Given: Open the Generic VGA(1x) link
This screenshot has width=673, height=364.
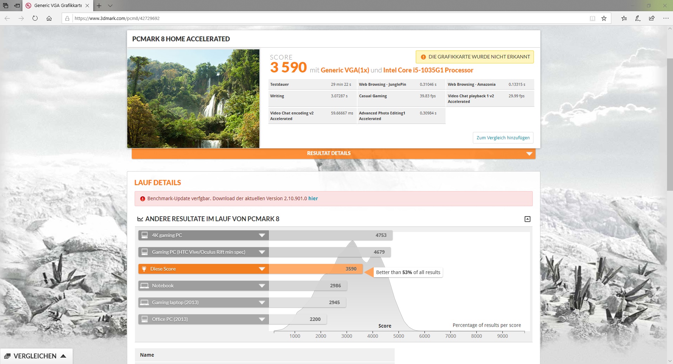Looking at the screenshot, I should tap(345, 70).
